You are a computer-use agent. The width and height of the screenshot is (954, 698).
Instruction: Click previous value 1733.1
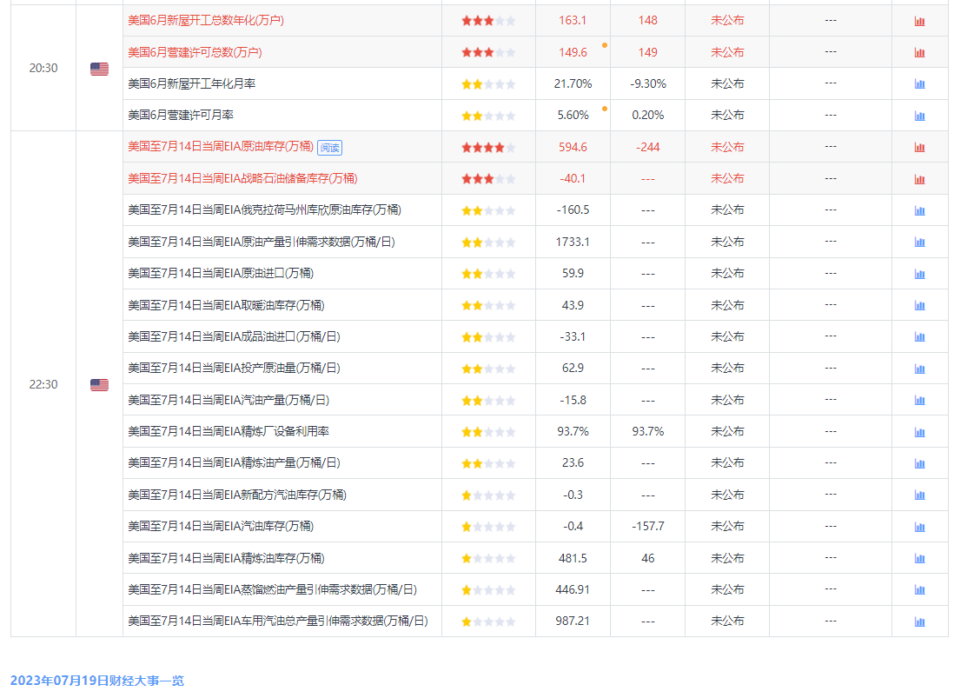(573, 243)
